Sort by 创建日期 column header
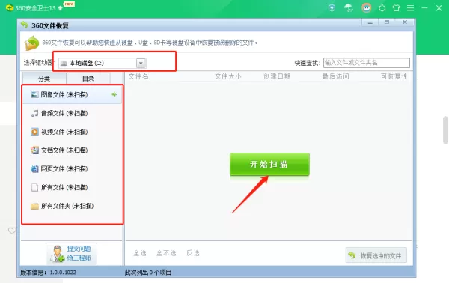 pyautogui.click(x=277, y=76)
